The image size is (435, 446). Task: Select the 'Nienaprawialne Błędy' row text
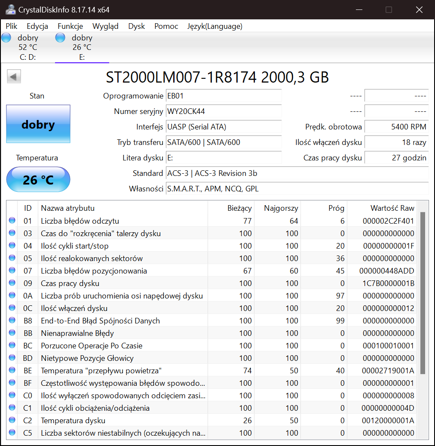[x=77, y=333]
